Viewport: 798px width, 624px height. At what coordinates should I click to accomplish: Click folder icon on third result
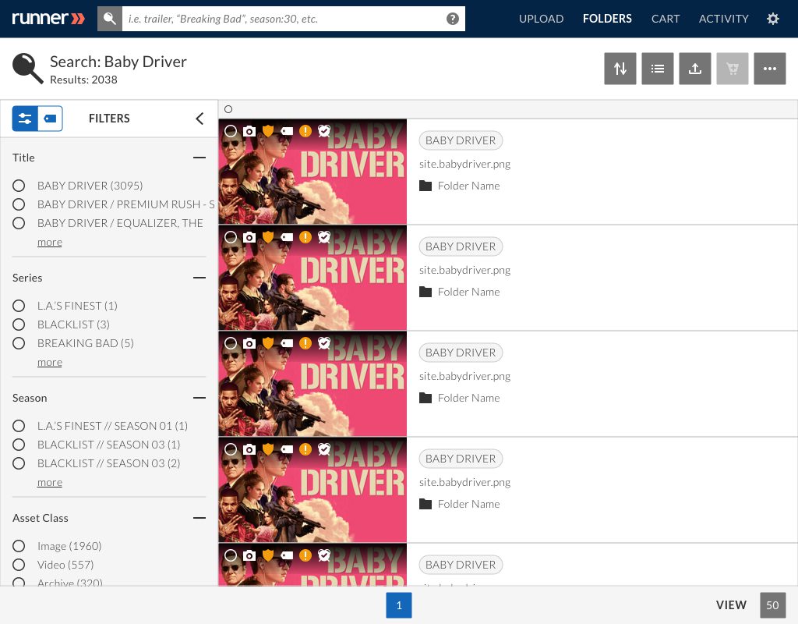[x=425, y=398]
